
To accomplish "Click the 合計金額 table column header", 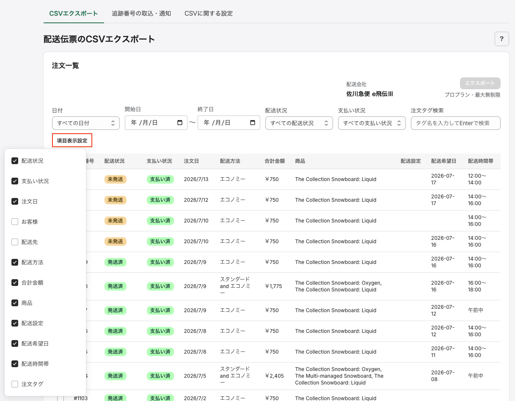I will 275,161.
